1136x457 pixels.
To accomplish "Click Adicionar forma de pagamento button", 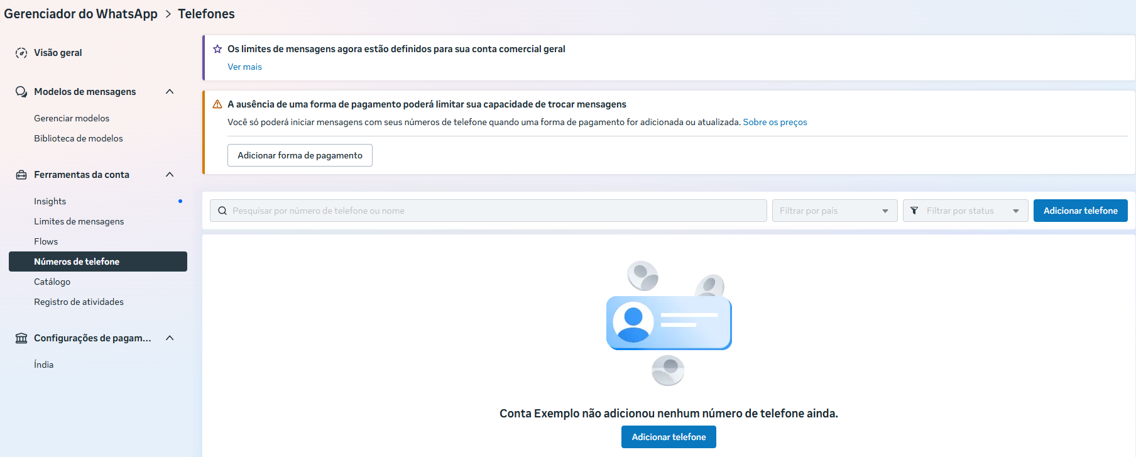I will (300, 155).
